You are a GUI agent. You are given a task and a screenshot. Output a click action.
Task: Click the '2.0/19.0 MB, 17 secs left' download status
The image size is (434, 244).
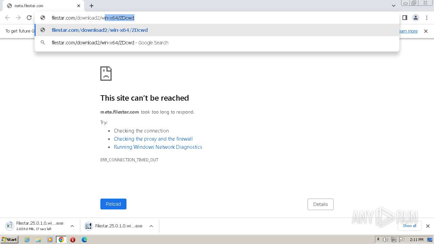coord(34,229)
